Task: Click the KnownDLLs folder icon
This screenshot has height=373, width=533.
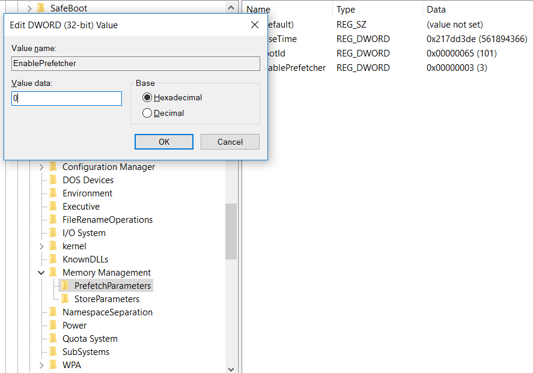Action: (53, 259)
